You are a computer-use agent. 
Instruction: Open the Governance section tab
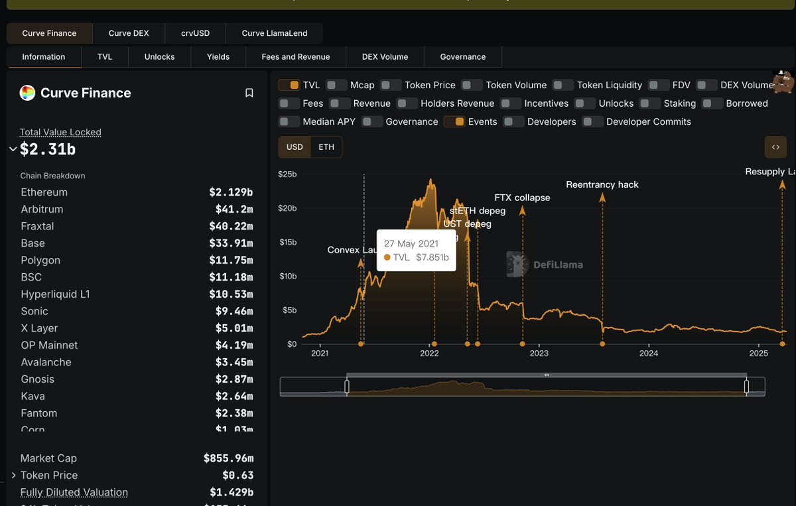pyautogui.click(x=463, y=57)
